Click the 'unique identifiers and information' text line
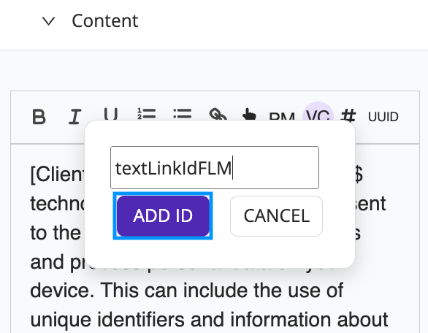Screen dimensions: 428x333 pos(209,319)
